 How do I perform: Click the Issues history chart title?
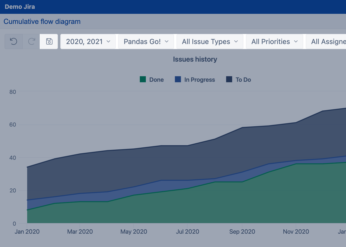click(195, 59)
